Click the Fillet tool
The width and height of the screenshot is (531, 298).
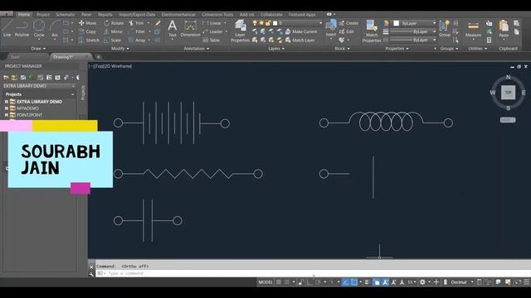(x=137, y=31)
